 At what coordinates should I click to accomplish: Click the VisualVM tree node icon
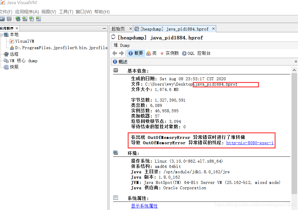[x=12, y=41]
